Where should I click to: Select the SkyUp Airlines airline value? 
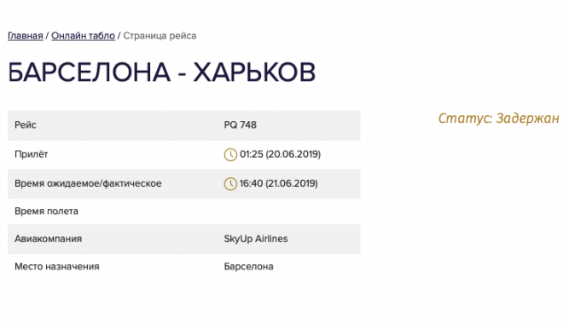click(x=256, y=239)
